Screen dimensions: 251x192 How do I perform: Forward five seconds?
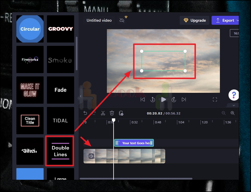174,99
